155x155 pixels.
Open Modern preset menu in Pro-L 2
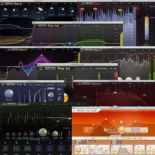pyautogui.click(x=130, y=3)
